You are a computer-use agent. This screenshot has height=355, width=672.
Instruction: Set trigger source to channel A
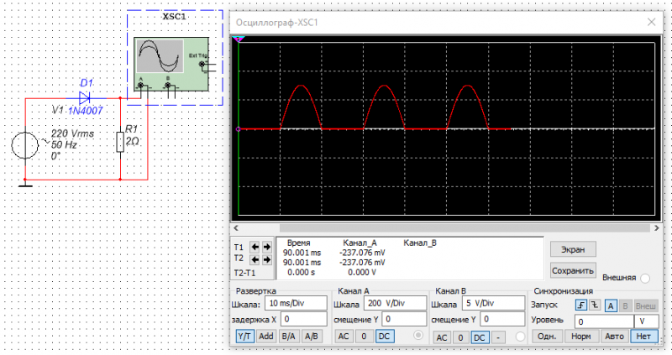611,305
